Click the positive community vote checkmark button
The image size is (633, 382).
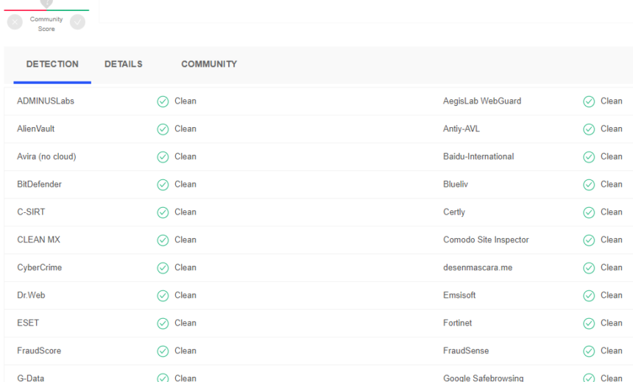[x=77, y=22]
